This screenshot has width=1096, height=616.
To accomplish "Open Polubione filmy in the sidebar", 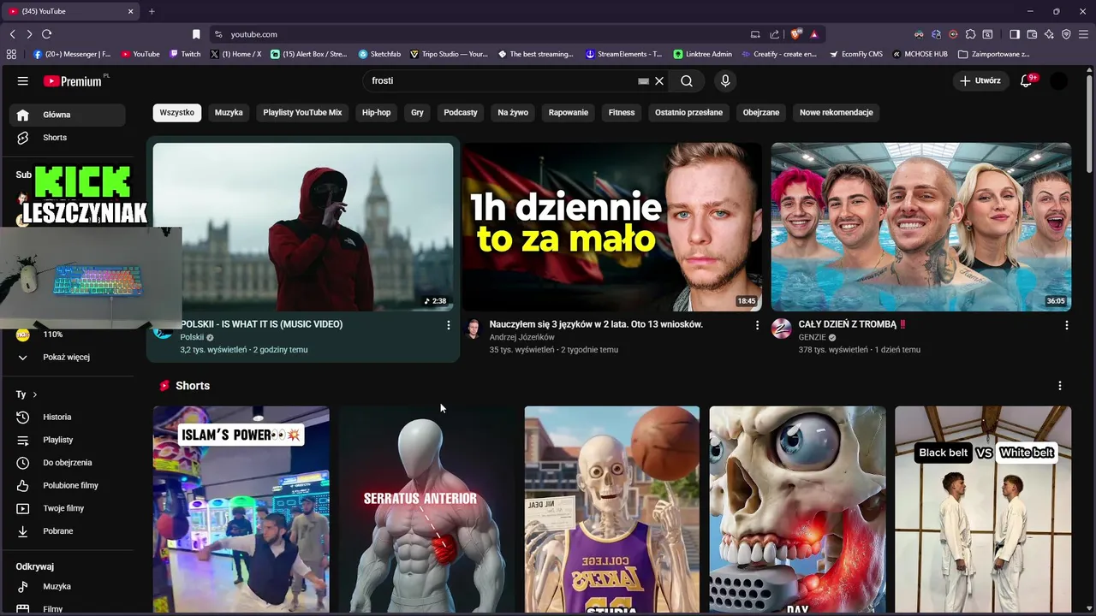I will click(67, 485).
